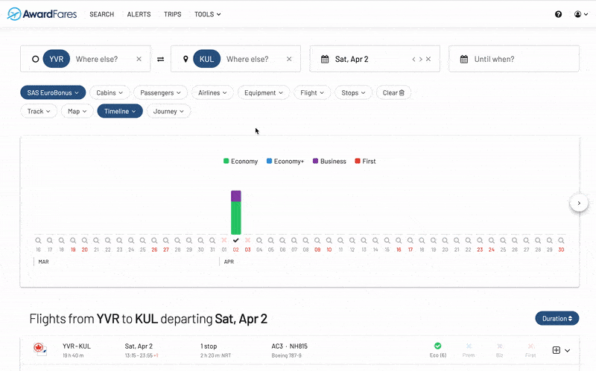Open the Cabins filter dropdown
The image size is (596, 371).
pos(110,92)
